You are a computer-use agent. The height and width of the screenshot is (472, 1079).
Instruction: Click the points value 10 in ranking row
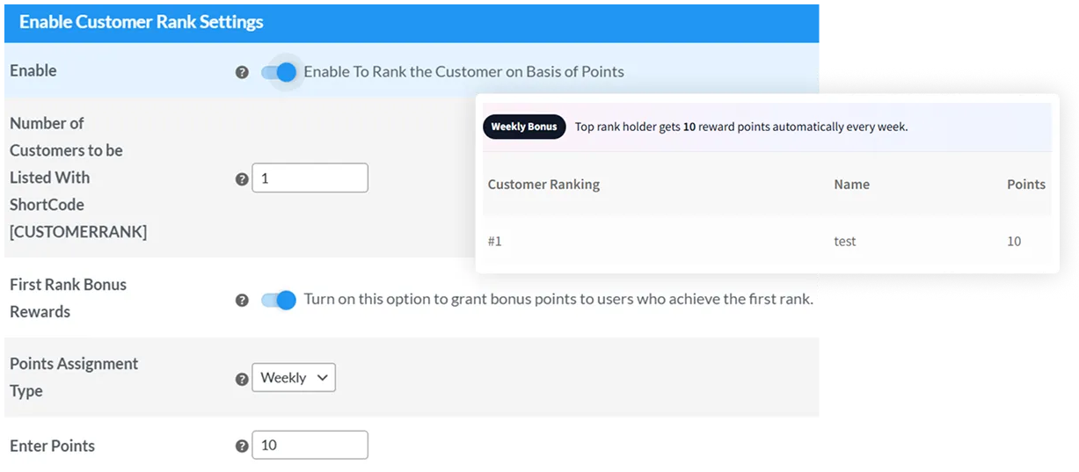1014,241
